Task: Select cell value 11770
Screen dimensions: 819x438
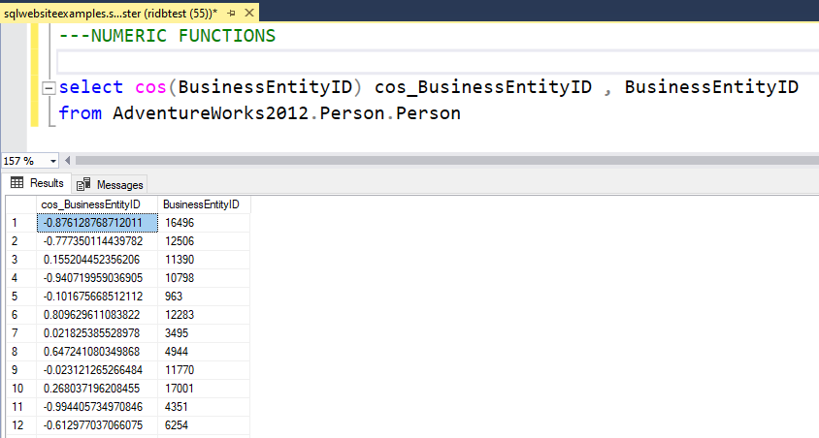Action: click(204, 370)
